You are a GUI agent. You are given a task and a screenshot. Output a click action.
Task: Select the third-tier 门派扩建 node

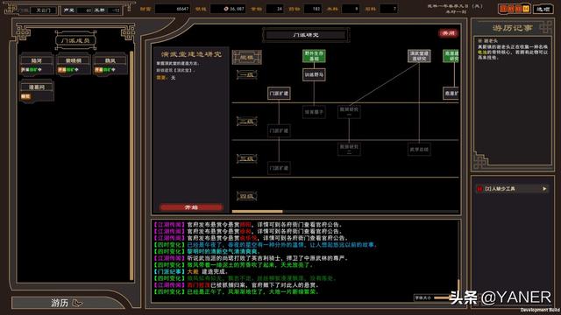click(279, 168)
